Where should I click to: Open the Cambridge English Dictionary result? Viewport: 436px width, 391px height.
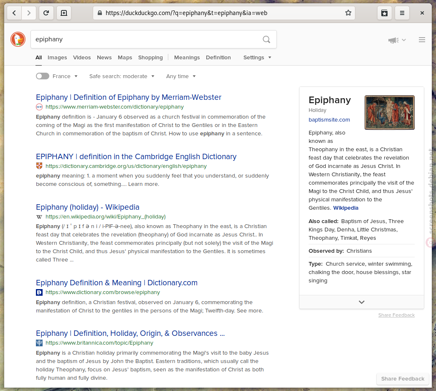[x=136, y=157]
